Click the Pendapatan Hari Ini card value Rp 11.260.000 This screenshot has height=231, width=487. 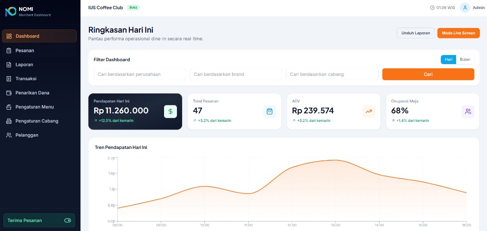point(121,111)
